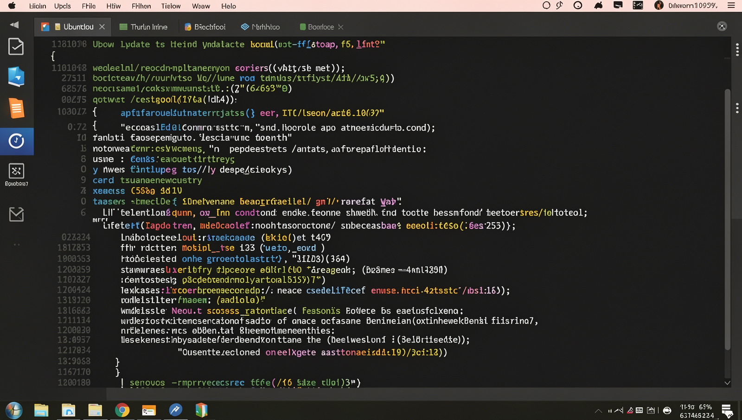Open the Tielow menu
This screenshot has width=742, height=420.
171,6
